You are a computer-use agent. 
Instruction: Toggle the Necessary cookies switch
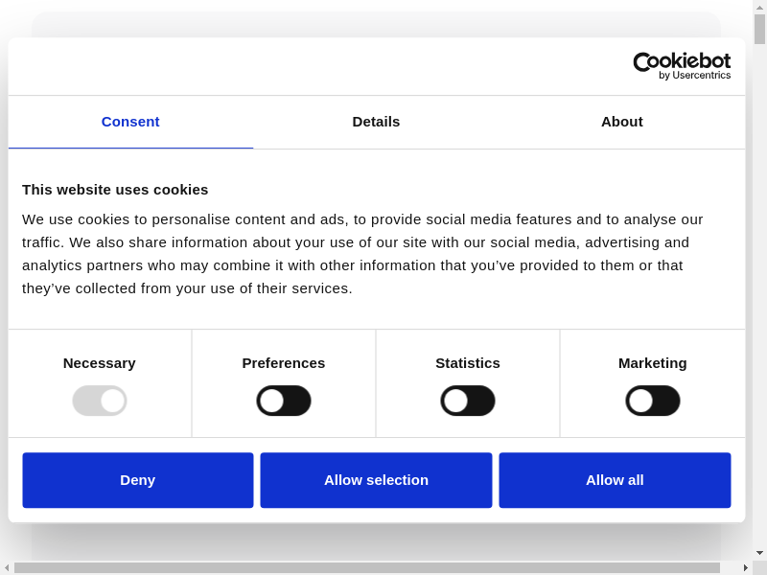(100, 401)
